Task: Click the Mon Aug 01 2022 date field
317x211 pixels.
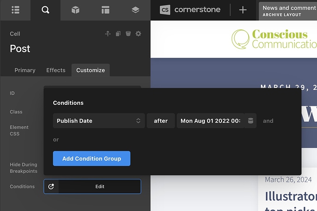Action: point(210,121)
